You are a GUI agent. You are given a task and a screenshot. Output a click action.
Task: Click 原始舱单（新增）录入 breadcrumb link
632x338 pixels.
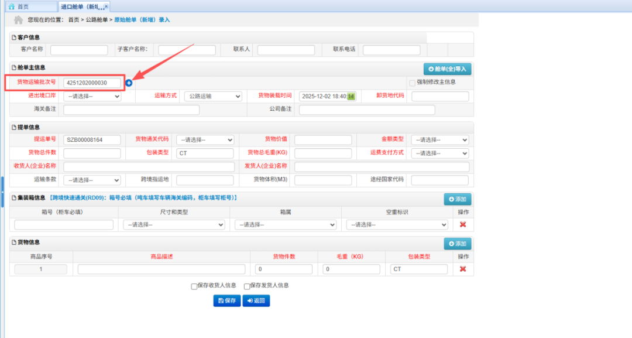(142, 20)
